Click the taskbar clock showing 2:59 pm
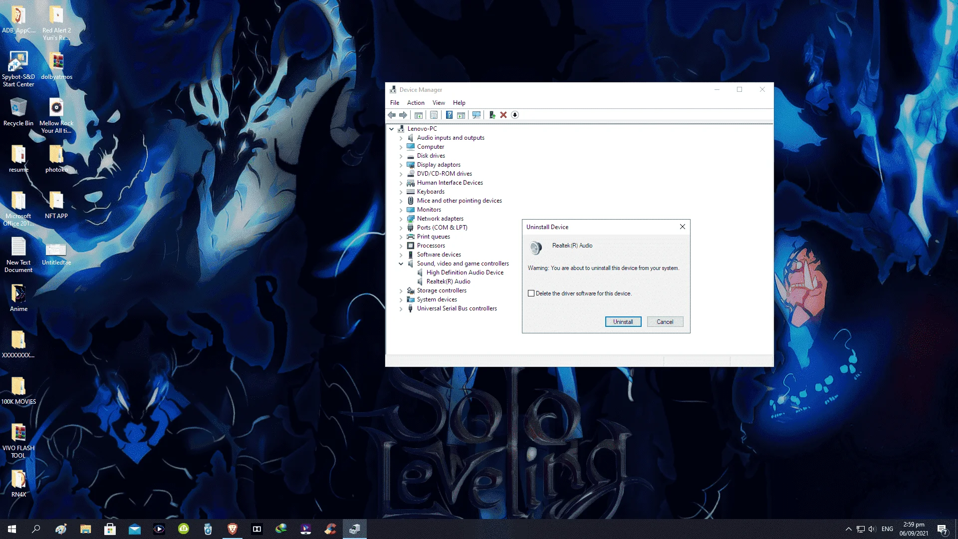This screenshot has width=958, height=539. pyautogui.click(x=914, y=529)
